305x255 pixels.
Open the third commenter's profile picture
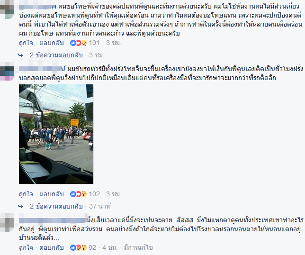pos(7,223)
